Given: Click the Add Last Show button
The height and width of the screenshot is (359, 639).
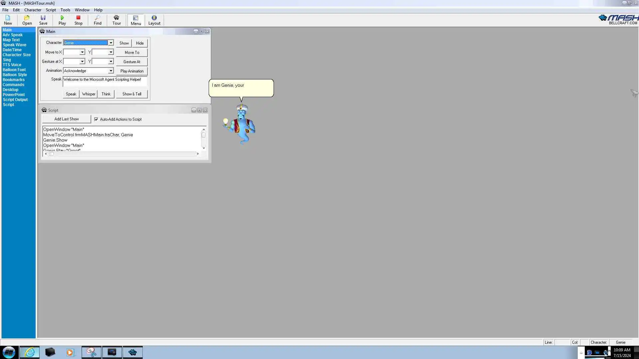Looking at the screenshot, I should pyautogui.click(x=67, y=119).
